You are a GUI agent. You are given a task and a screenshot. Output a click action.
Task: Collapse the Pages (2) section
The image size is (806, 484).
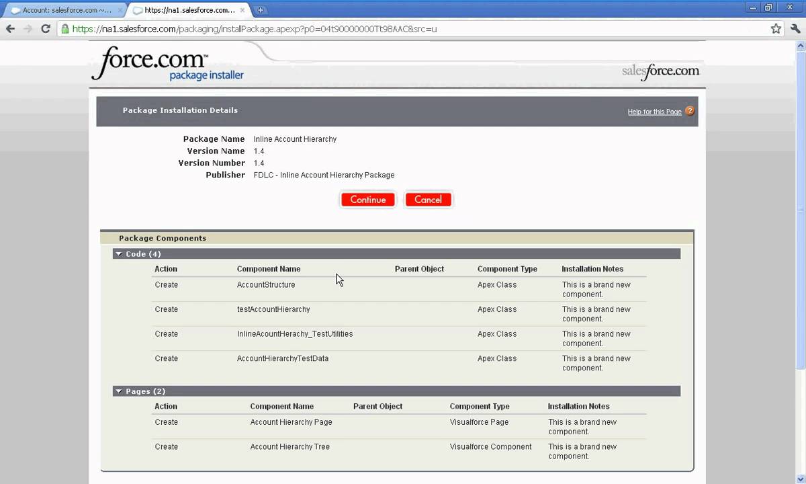[119, 391]
